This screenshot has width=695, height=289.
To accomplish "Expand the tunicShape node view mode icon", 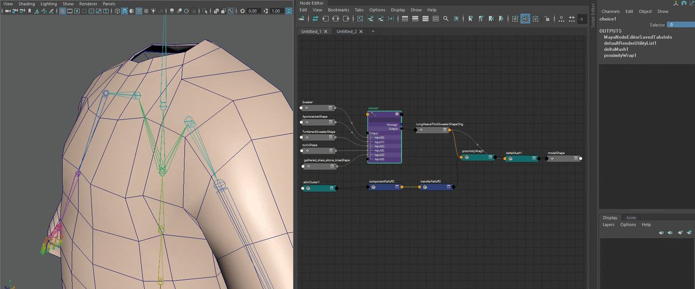I will 331,151.
